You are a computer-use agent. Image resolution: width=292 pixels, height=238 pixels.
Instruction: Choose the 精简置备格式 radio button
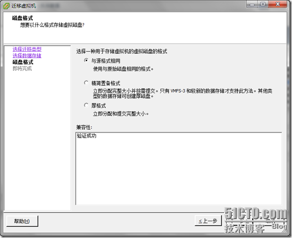86,83
